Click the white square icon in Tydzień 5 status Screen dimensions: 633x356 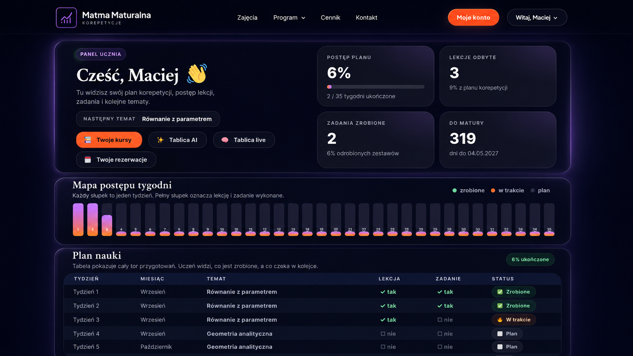[500, 347]
